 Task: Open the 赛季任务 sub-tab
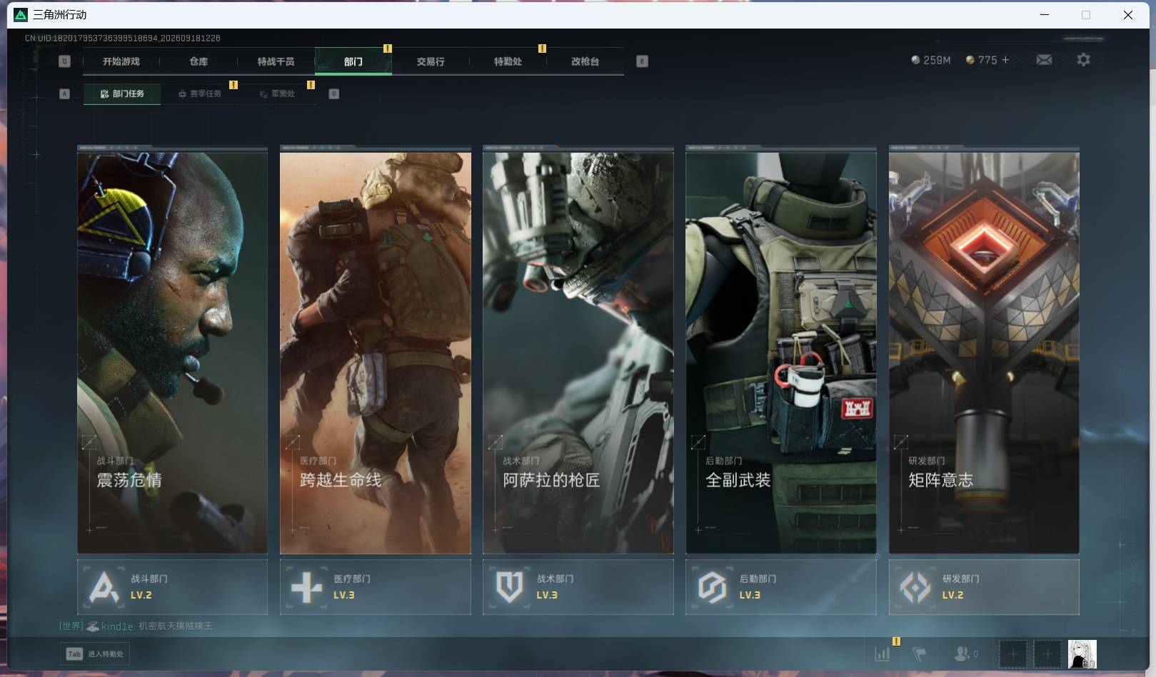pyautogui.click(x=200, y=93)
